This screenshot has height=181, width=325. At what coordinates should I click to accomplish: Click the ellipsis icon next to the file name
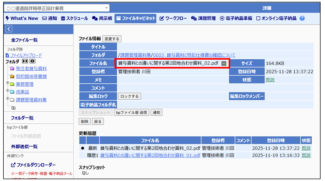tap(223, 63)
